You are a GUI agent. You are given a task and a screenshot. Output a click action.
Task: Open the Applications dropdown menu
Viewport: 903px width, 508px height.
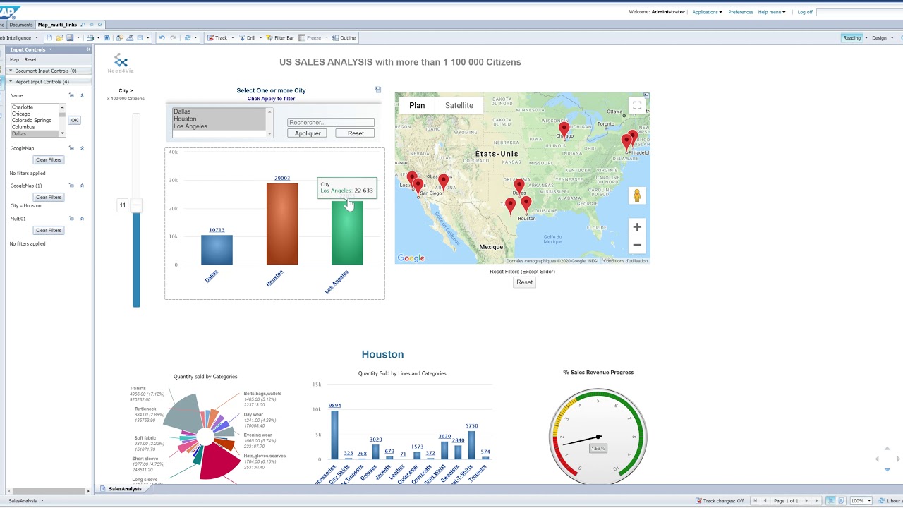[707, 12]
